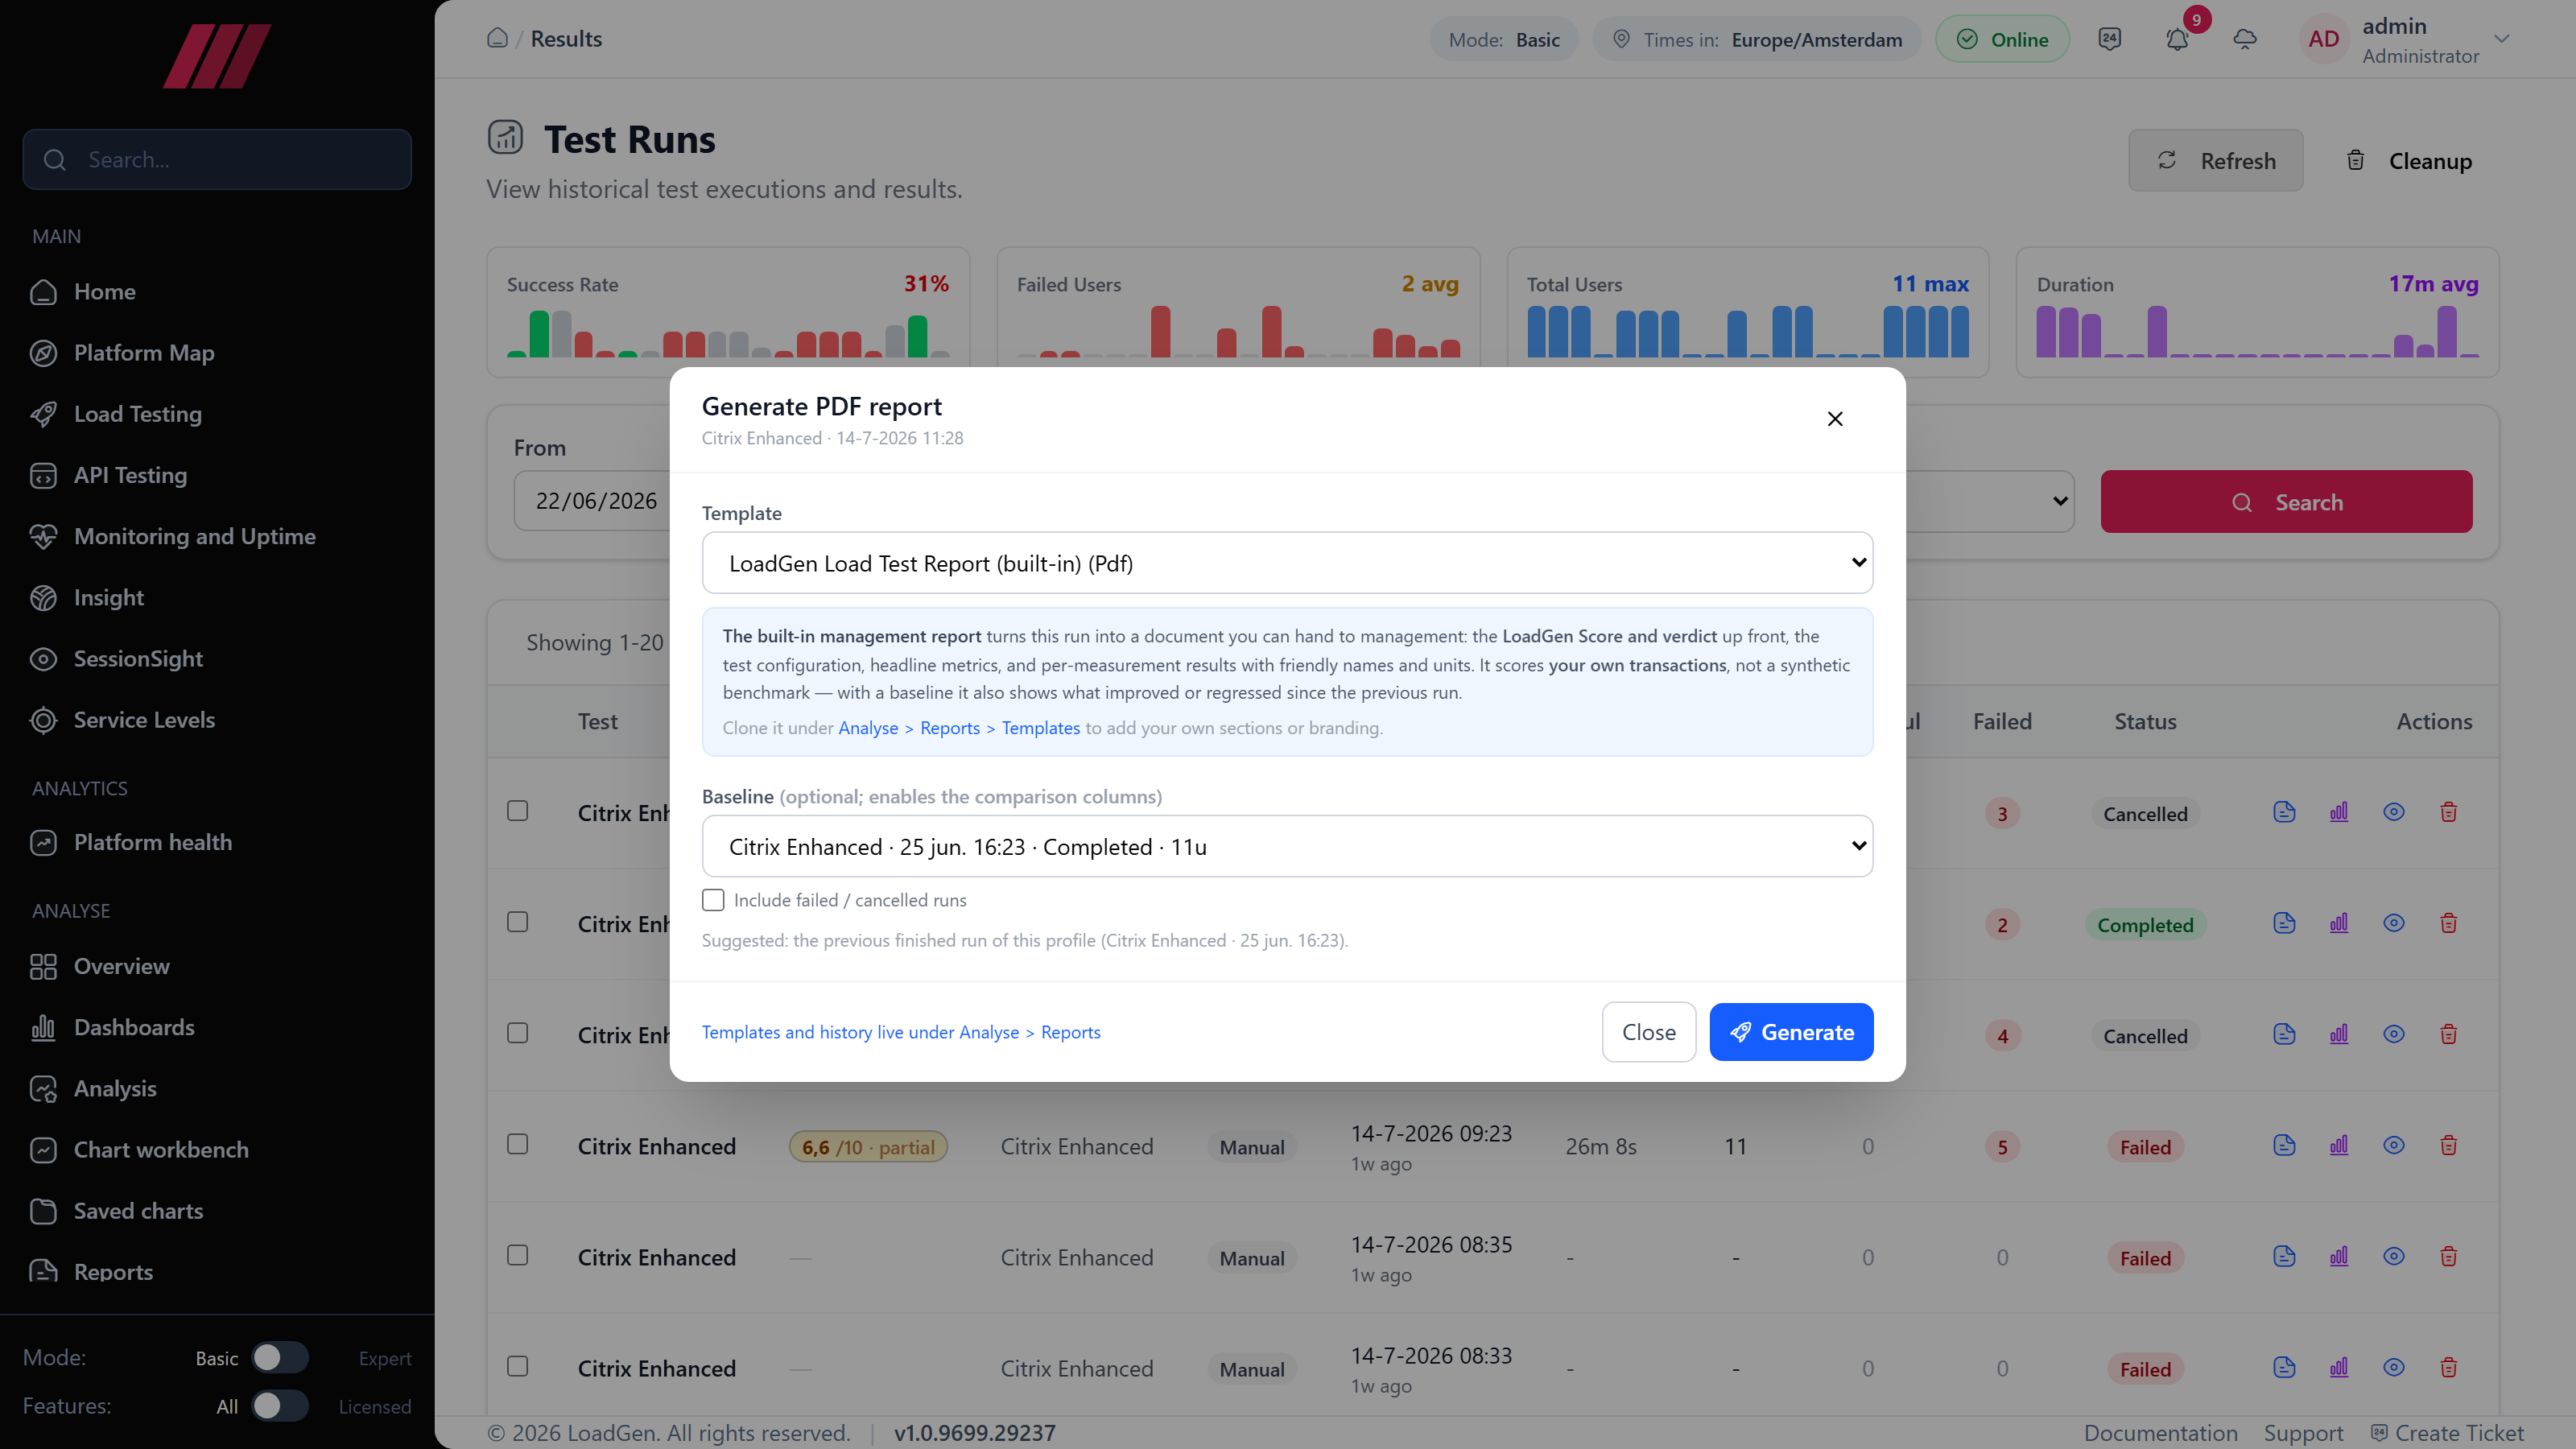Open Monitoring and Uptime
Image resolution: width=2576 pixels, height=1449 pixels.
coord(217,536)
